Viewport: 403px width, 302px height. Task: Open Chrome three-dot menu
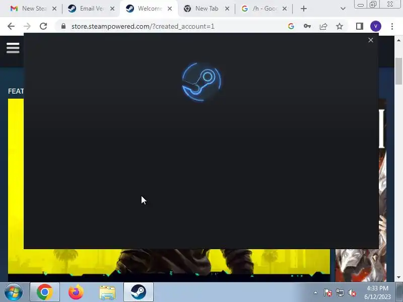tap(392, 26)
